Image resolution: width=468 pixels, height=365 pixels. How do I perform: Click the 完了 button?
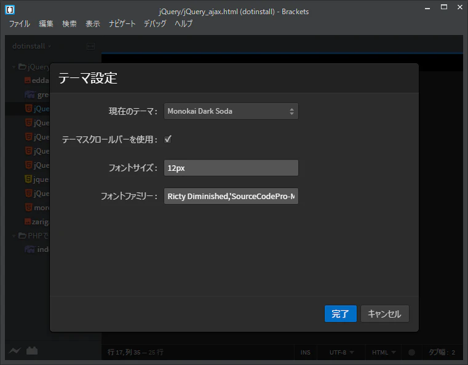[341, 314]
